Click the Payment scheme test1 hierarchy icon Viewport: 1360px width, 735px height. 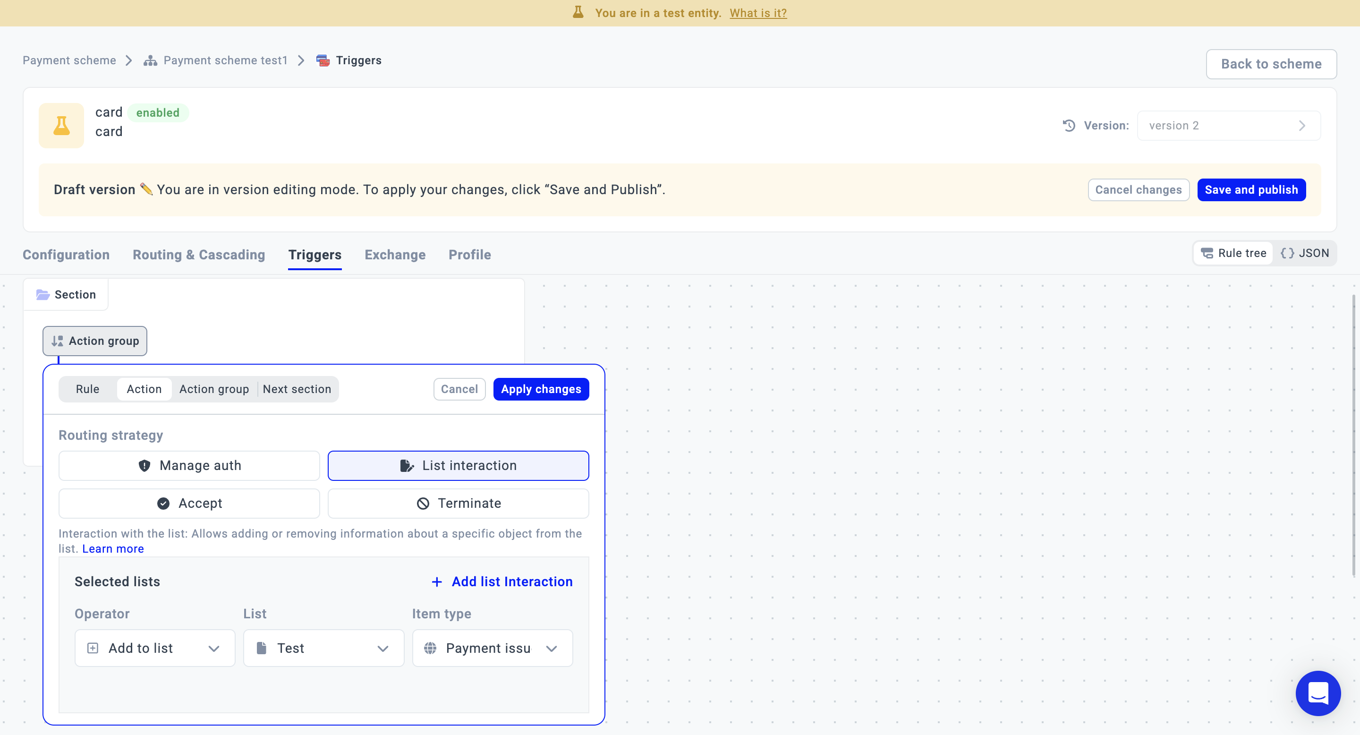click(151, 61)
